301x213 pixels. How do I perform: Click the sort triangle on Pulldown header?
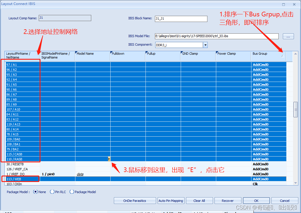111,52
